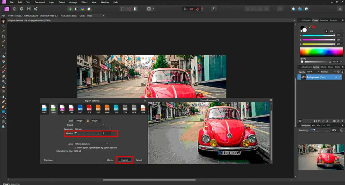Viewport: 345px width, 185px height.
Task: Open the Units Pixels dropdown
Action: pyautogui.click(x=95, y=16)
